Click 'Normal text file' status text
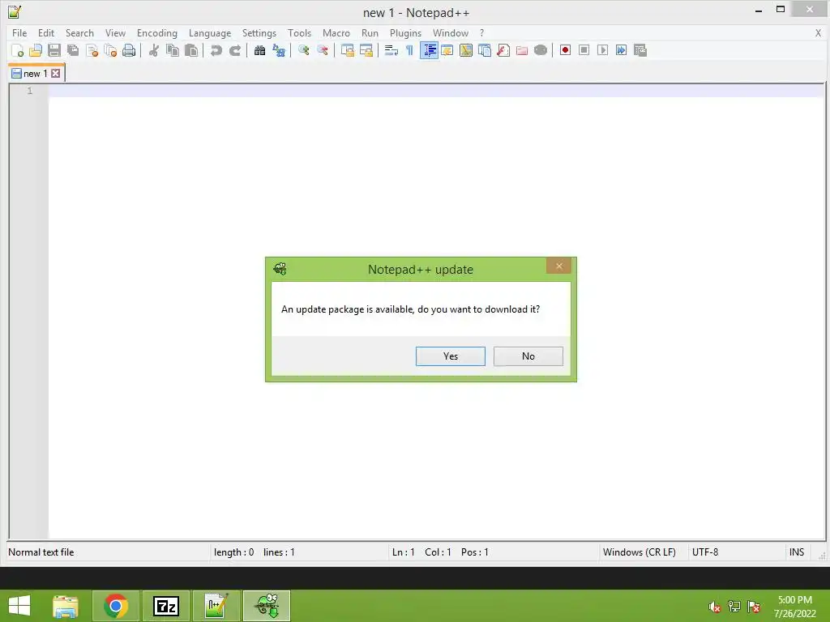This screenshot has width=830, height=622. tap(41, 552)
